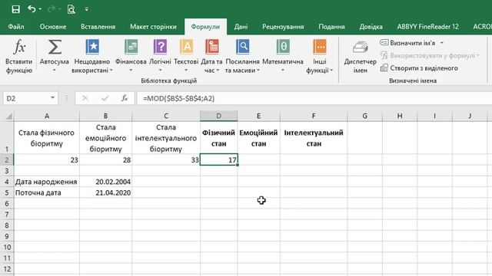Click Визначити ім'я button
The image size is (492, 276).
(407, 43)
